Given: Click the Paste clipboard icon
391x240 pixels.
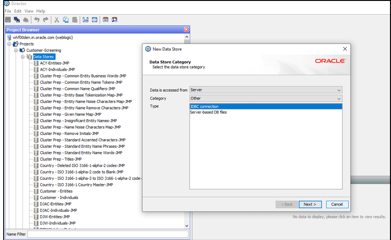Looking at the screenshot, I should (x=74, y=20).
